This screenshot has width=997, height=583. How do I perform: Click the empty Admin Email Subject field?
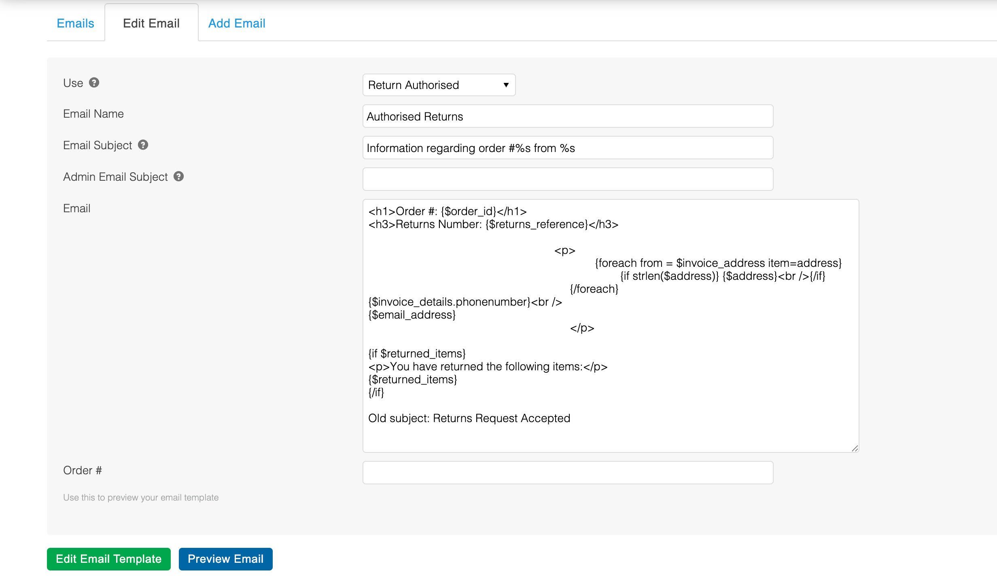[x=567, y=179]
